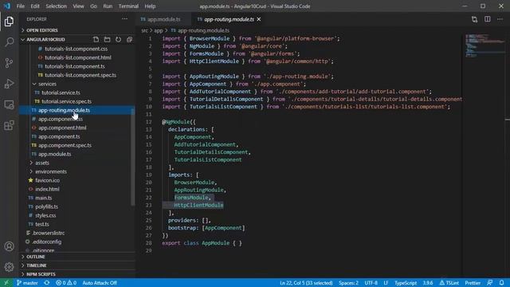Open the Remote Explorer view

click(9, 104)
